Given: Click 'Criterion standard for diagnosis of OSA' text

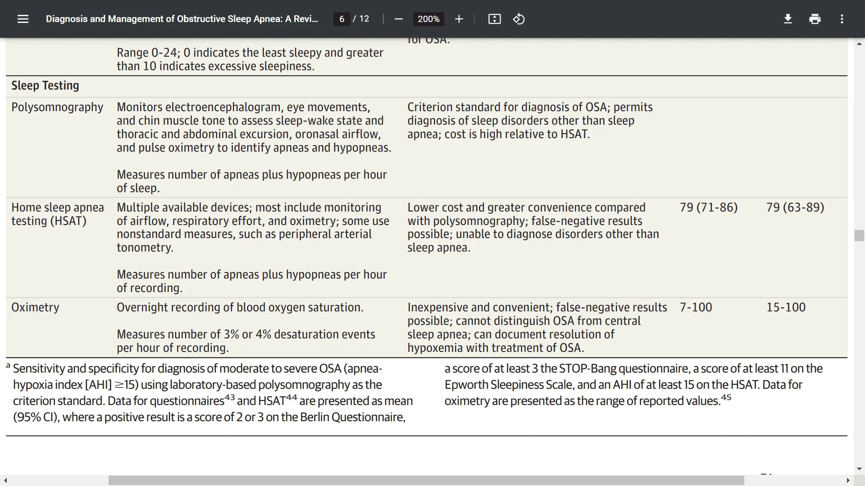Looking at the screenshot, I should coord(508,107).
